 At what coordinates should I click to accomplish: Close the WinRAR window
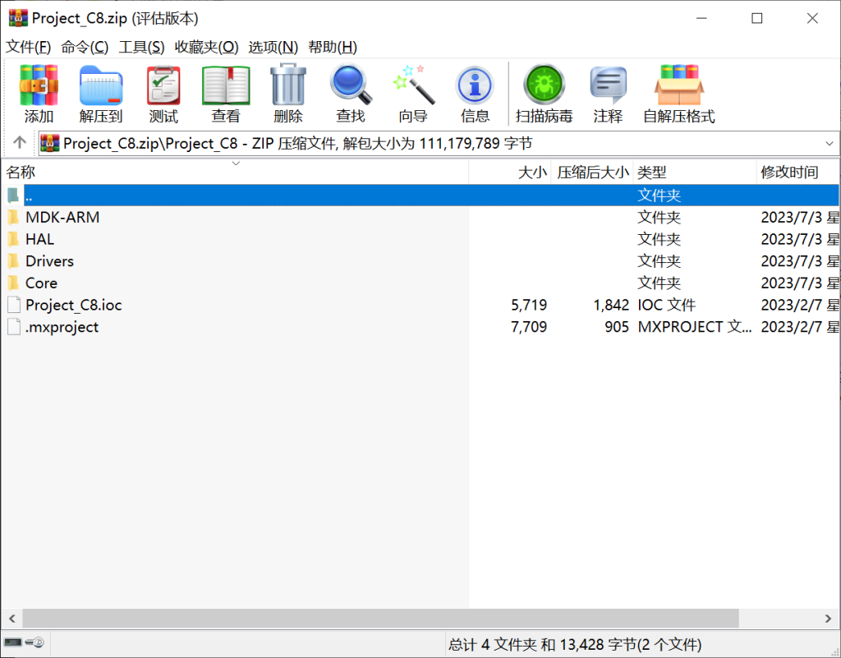point(812,18)
